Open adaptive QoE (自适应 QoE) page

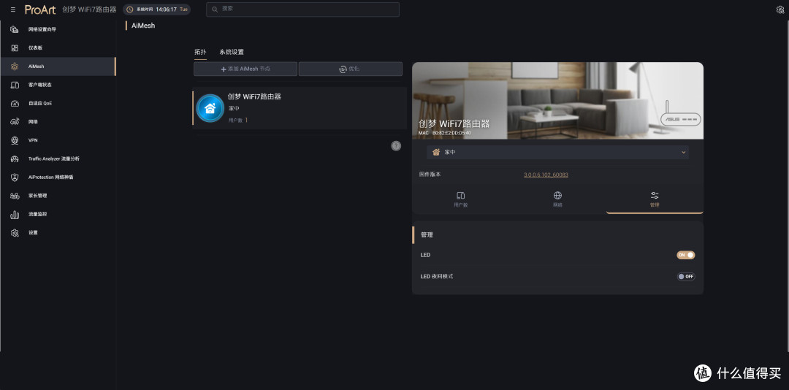(x=58, y=103)
